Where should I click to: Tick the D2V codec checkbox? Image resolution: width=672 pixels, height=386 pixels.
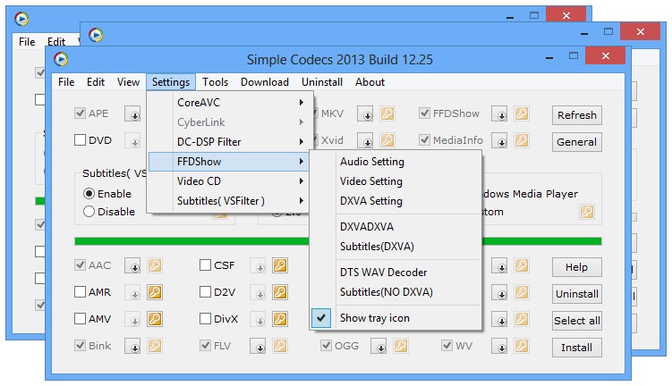pos(205,292)
